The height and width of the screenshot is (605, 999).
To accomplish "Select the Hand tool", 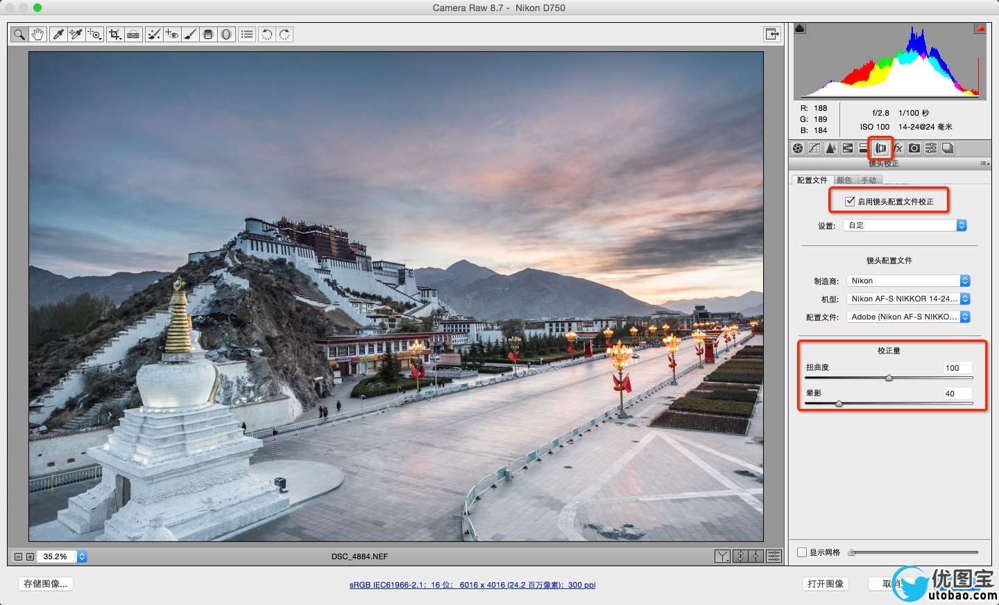I will 37,34.
